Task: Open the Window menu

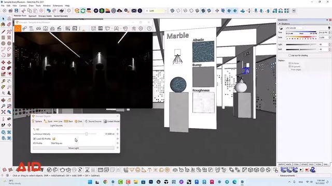Action: click(x=47, y=6)
